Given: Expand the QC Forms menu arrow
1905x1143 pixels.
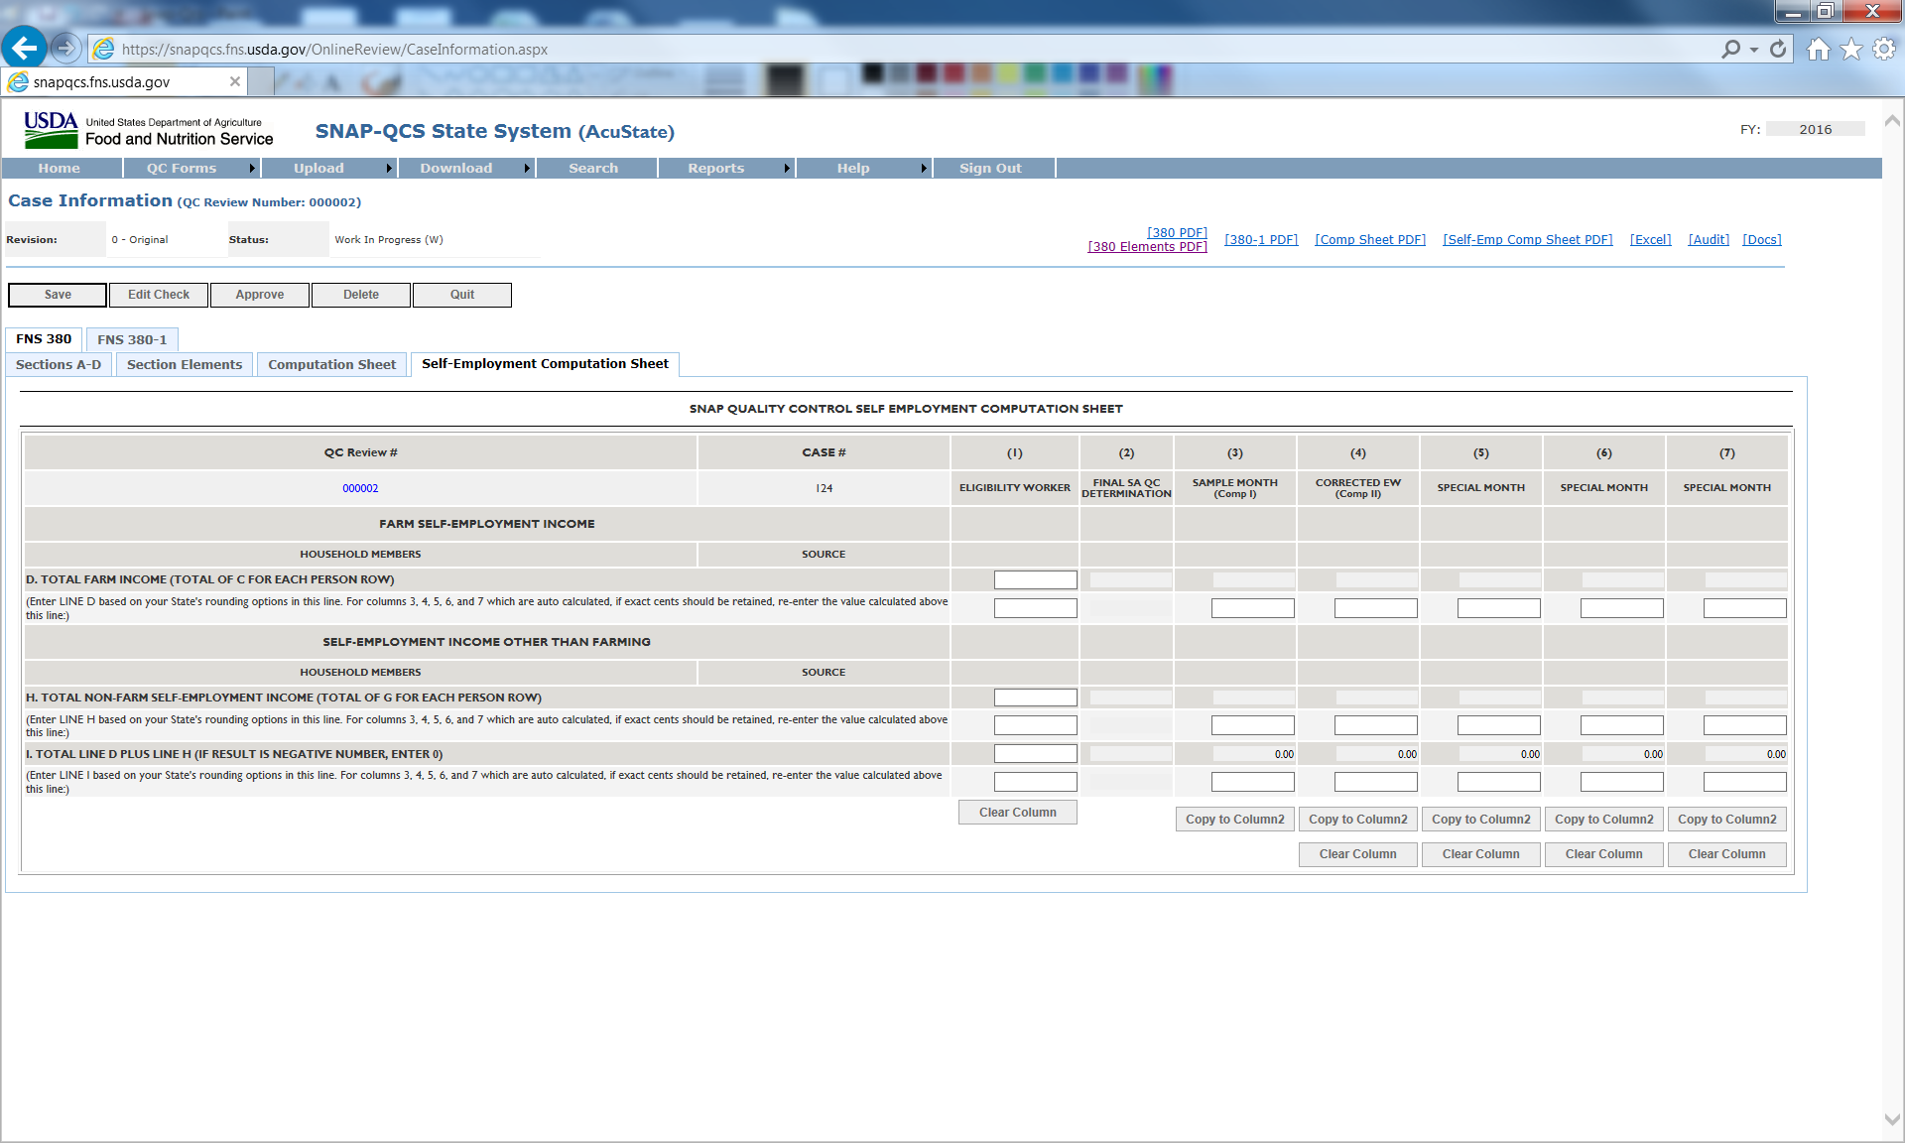Looking at the screenshot, I should pos(252,169).
